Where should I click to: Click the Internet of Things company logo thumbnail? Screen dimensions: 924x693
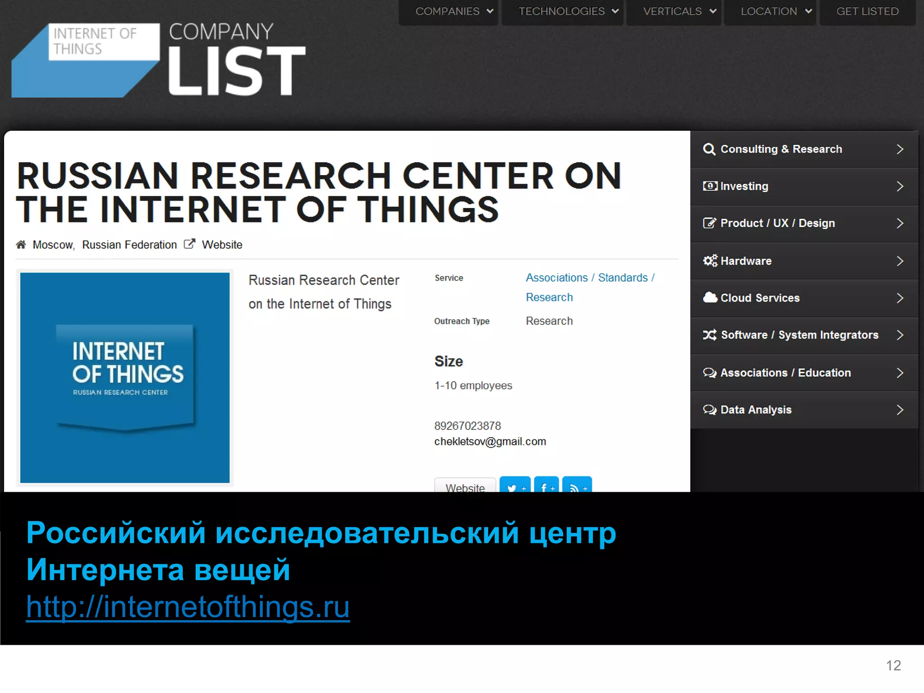[x=125, y=378]
